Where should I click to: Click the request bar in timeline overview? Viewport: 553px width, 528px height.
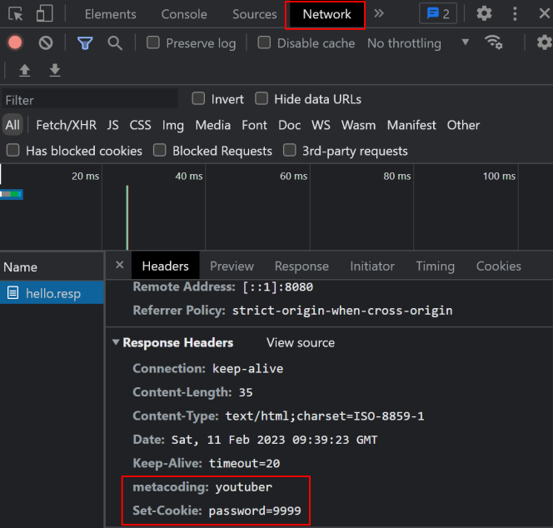point(12,194)
